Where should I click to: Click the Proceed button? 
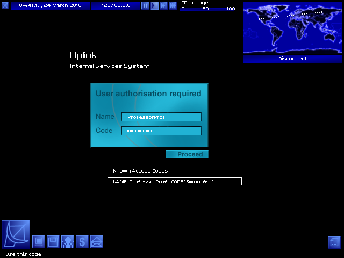coord(187,154)
